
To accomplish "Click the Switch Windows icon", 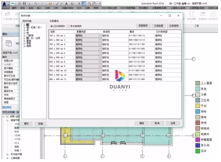I will [94, 4].
